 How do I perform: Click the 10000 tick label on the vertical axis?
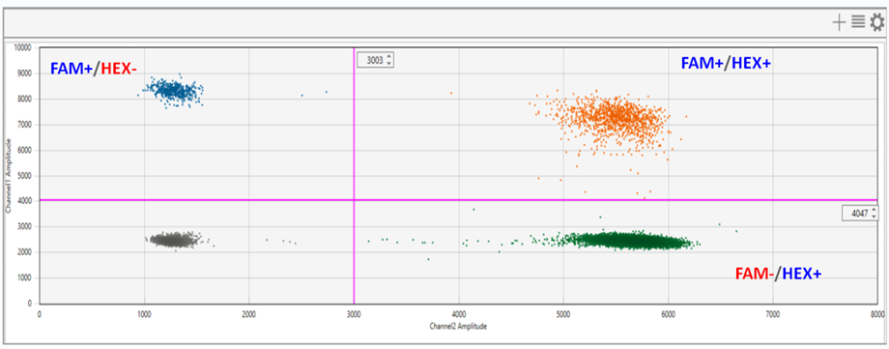click(x=22, y=47)
